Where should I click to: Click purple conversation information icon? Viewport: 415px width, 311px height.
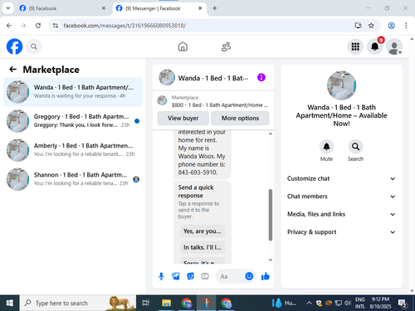[261, 77]
